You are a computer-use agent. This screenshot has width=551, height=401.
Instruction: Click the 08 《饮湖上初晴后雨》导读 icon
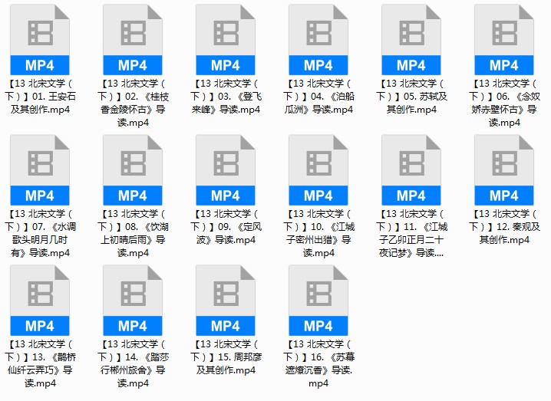[133, 170]
